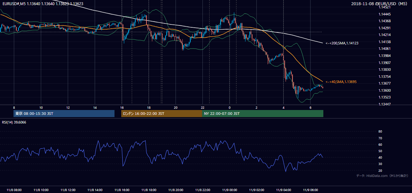Image resolution: width=412 pixels, height=193 pixels.
Task: Click RSI scale value 70
Action: (380, 138)
